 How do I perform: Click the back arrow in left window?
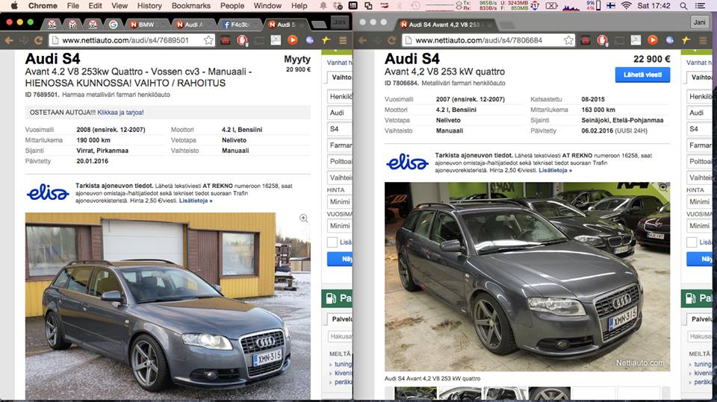tap(8, 40)
